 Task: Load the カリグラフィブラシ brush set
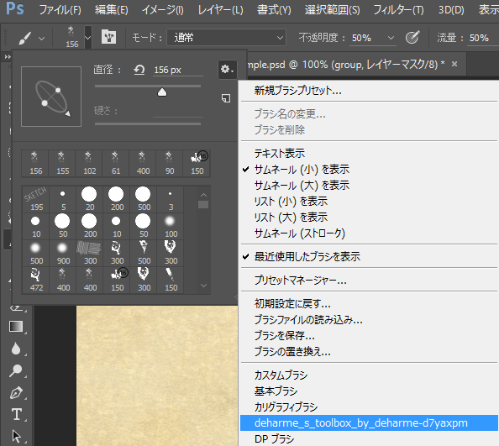point(369,407)
